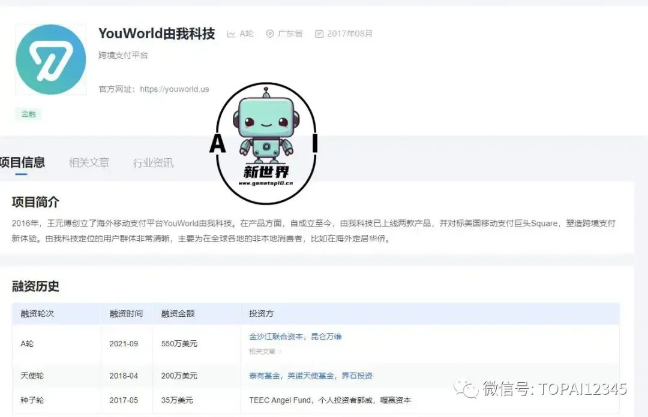The image size is (648, 417).
Task: Click the A轮 funding stage chart icon
Action: tap(231, 34)
